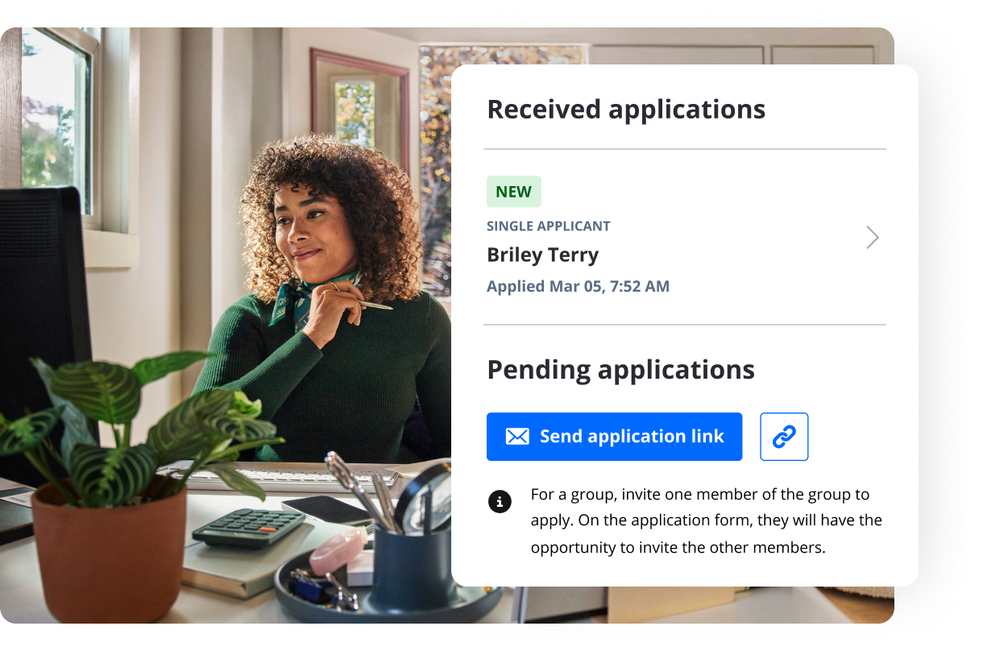Click the Received applications heading
The image size is (983, 651).
coord(626,109)
